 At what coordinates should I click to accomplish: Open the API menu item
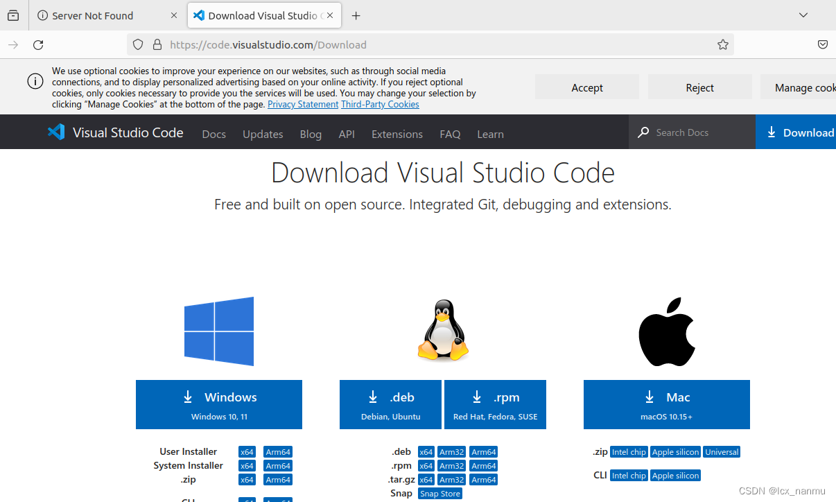point(347,134)
